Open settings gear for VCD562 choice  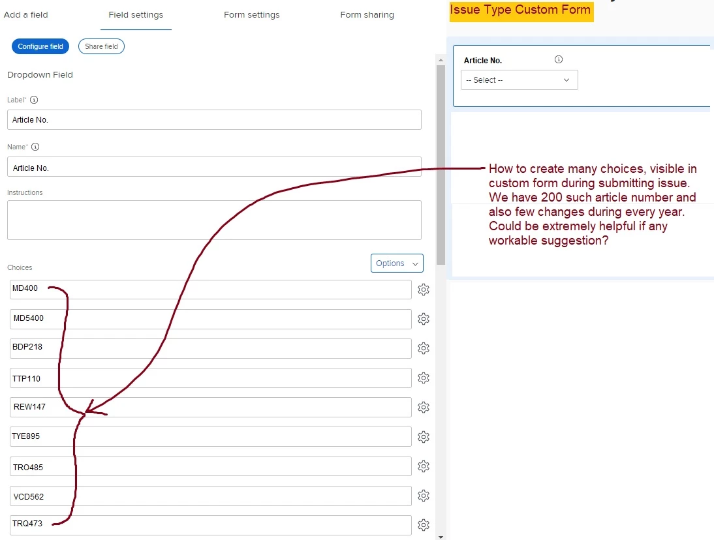(x=424, y=496)
